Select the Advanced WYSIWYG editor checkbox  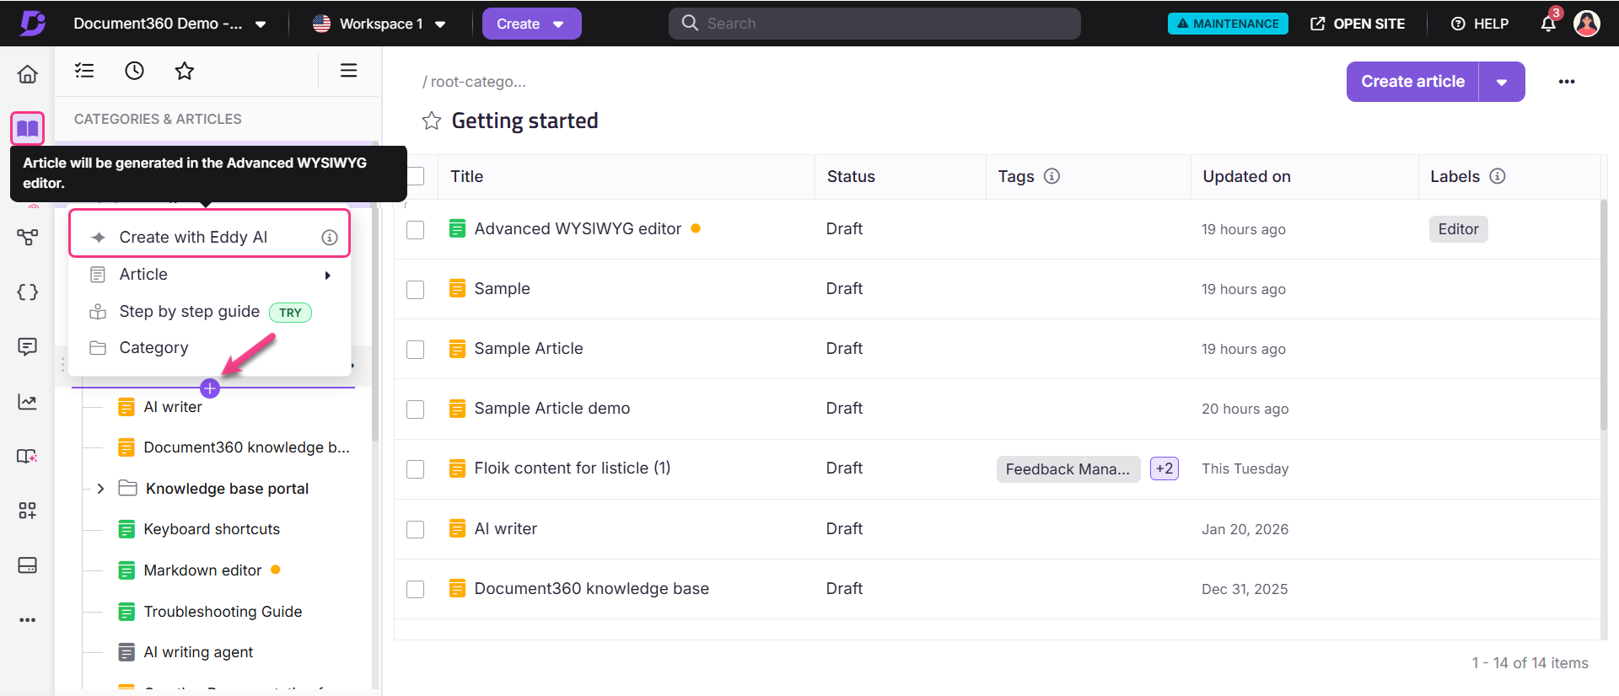(415, 230)
